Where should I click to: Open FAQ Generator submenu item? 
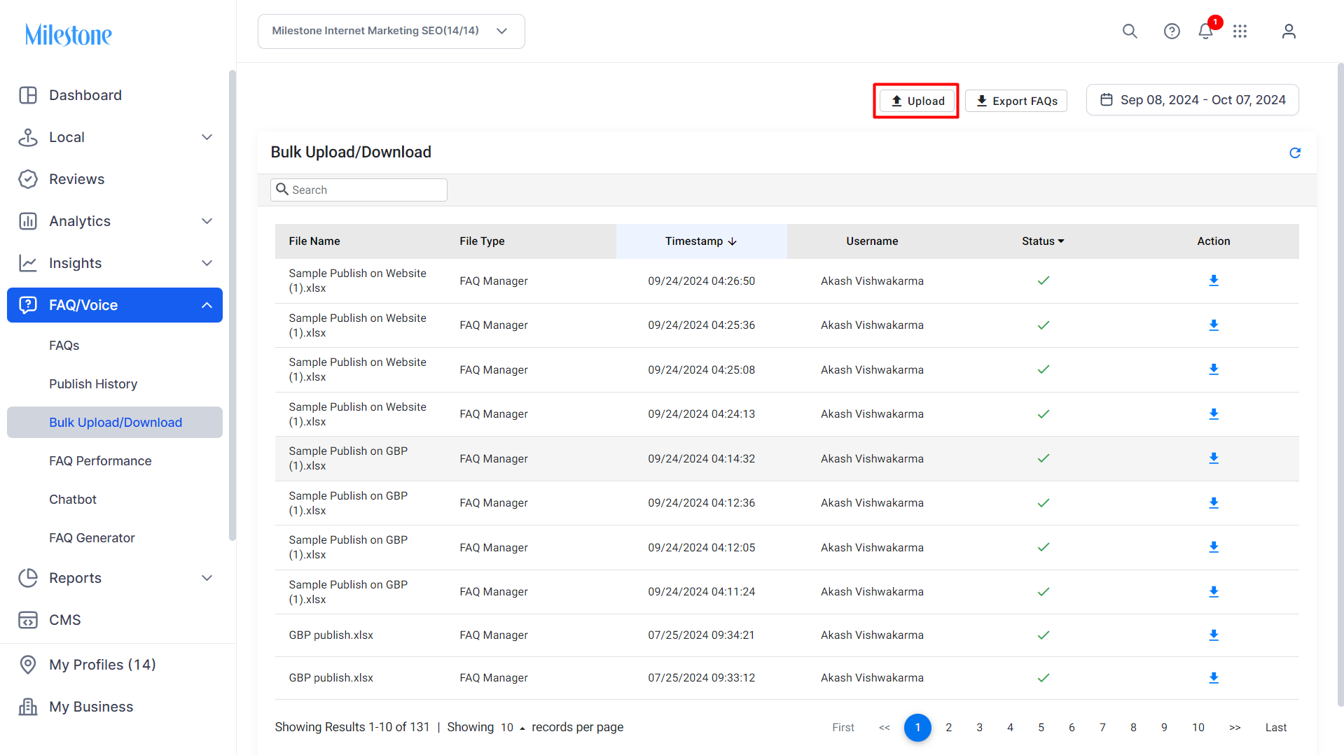point(92,538)
